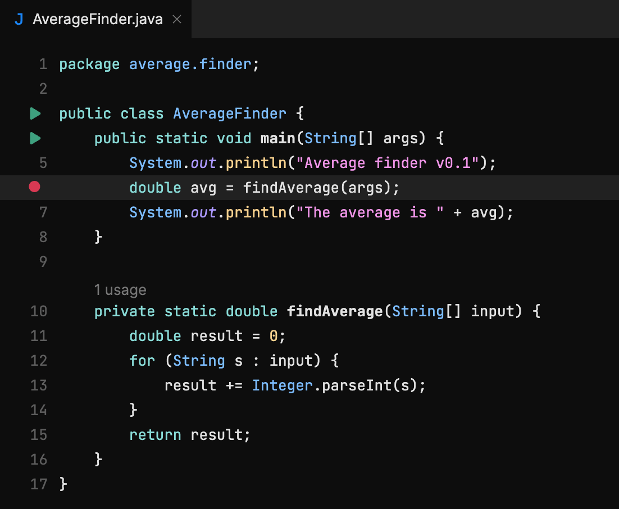The image size is (619, 509).
Task: Click line number 11 in the gutter
Action: pos(38,336)
